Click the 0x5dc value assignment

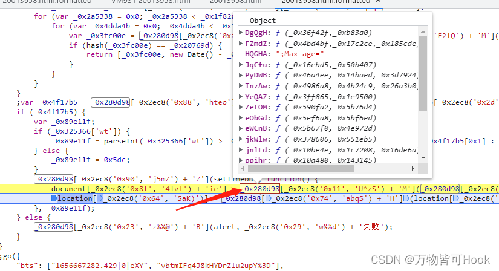point(114,160)
